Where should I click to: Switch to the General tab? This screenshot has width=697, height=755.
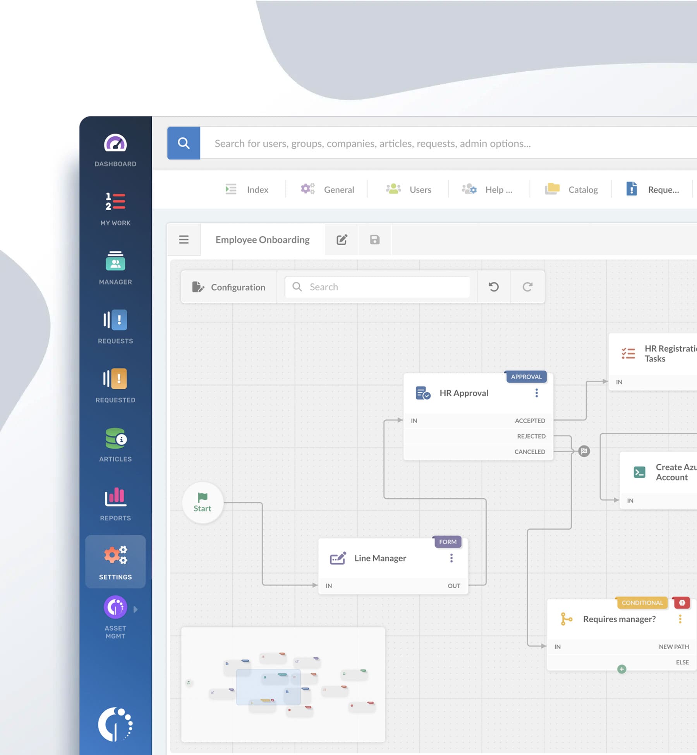tap(327, 189)
